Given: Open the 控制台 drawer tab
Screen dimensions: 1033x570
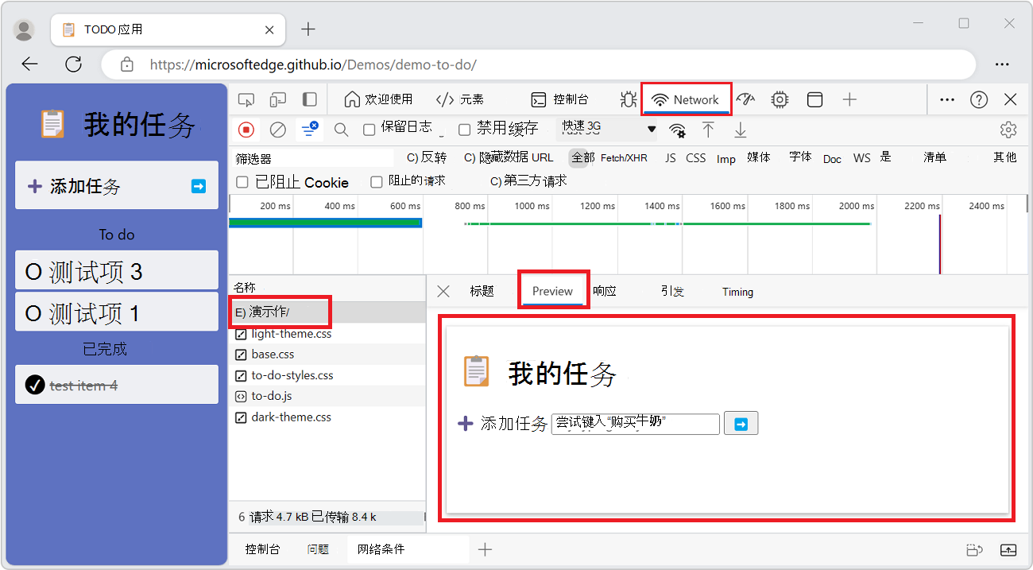Looking at the screenshot, I should (262, 549).
